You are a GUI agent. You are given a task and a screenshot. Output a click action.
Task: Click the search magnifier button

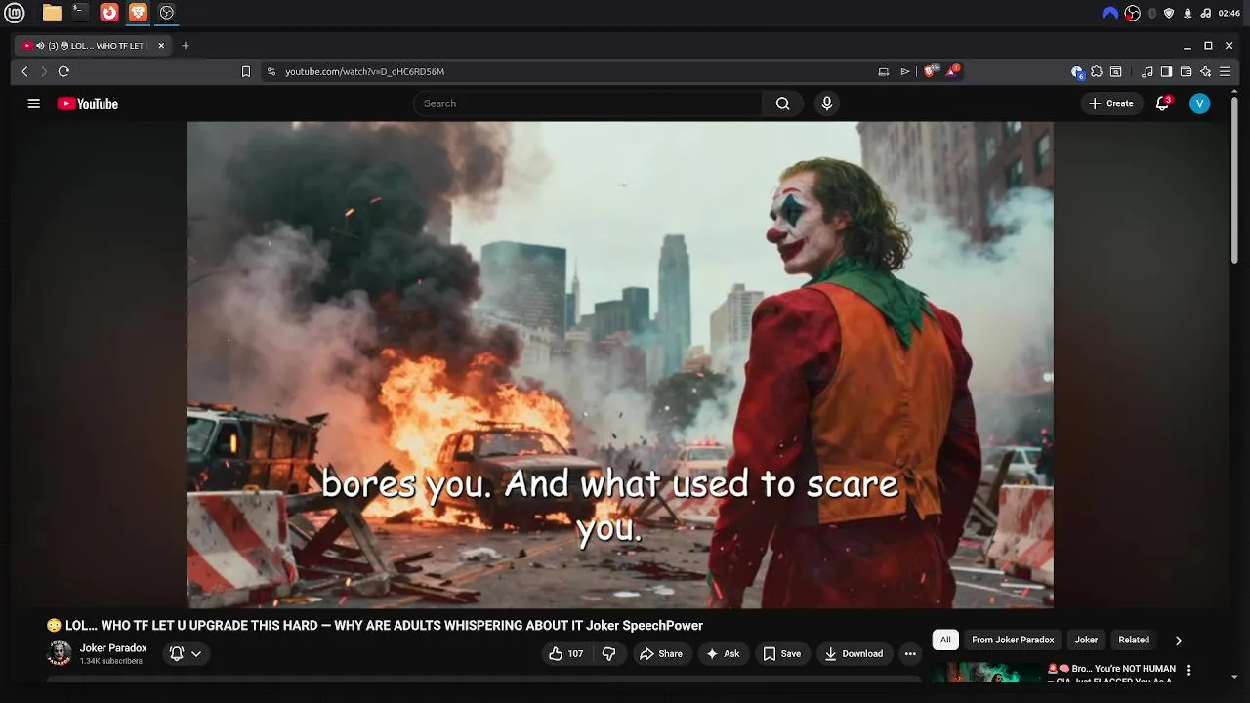point(782,103)
